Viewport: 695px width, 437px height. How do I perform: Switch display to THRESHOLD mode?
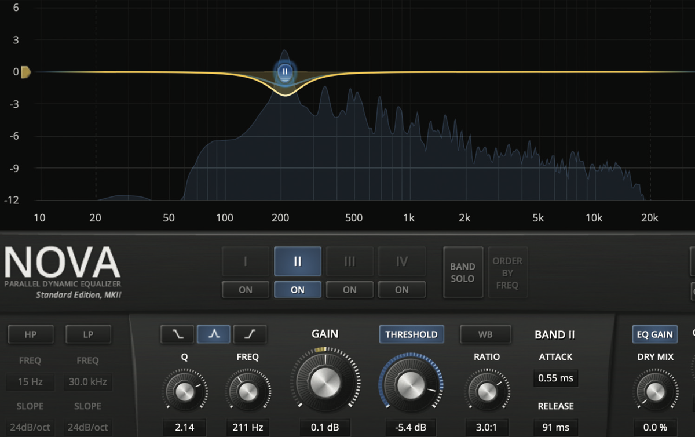[411, 334]
